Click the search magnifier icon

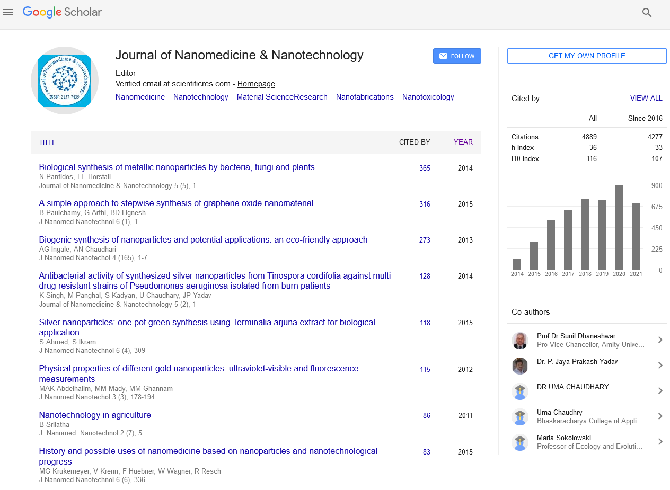(647, 13)
